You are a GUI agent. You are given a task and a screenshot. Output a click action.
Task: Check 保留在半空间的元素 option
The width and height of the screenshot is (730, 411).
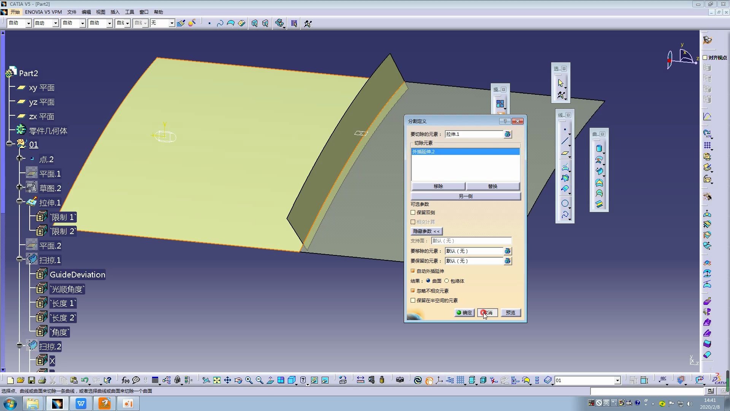pos(413,300)
